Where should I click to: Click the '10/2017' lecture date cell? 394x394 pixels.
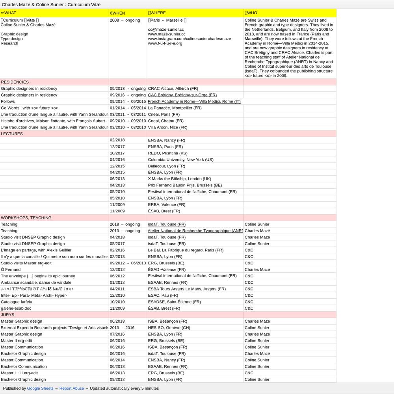(128, 153)
